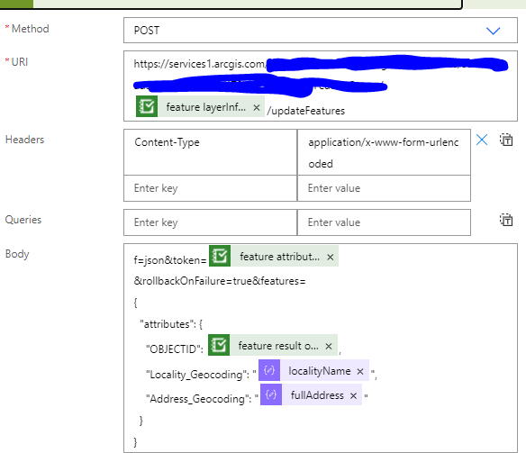Delete the Content-Type header row
The image size is (526, 453).
[x=482, y=140]
